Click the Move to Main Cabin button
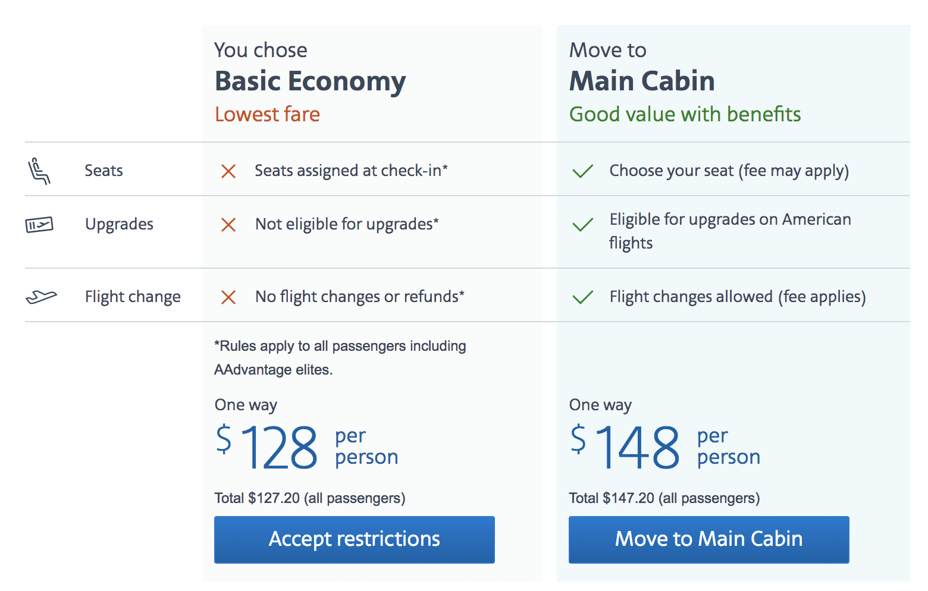Screen dimensions: 928x591 [x=708, y=539]
